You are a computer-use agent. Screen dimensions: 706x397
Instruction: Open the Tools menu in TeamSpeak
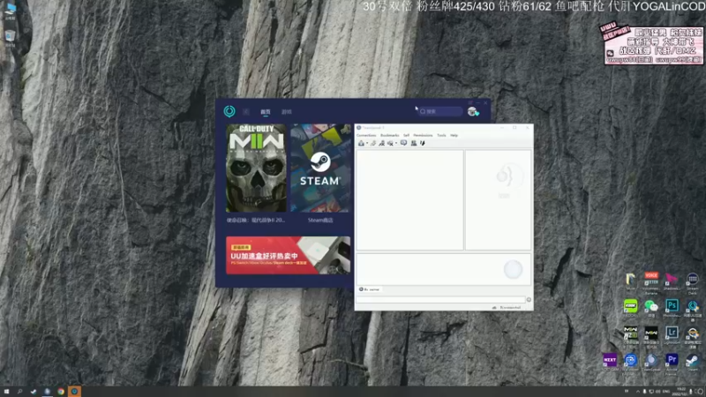coord(441,135)
